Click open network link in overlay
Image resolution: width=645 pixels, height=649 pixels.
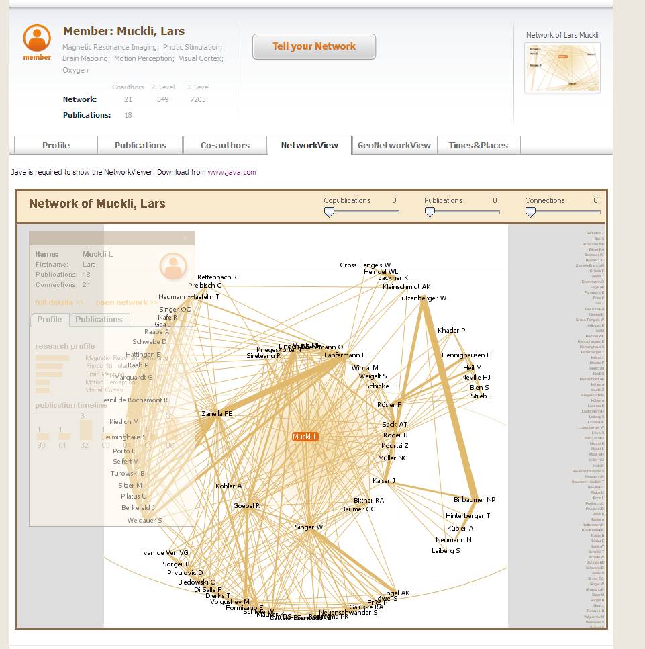click(x=127, y=302)
